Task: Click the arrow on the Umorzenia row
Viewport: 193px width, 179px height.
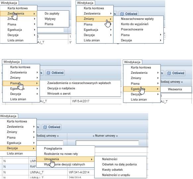Action: [x=92, y=159]
